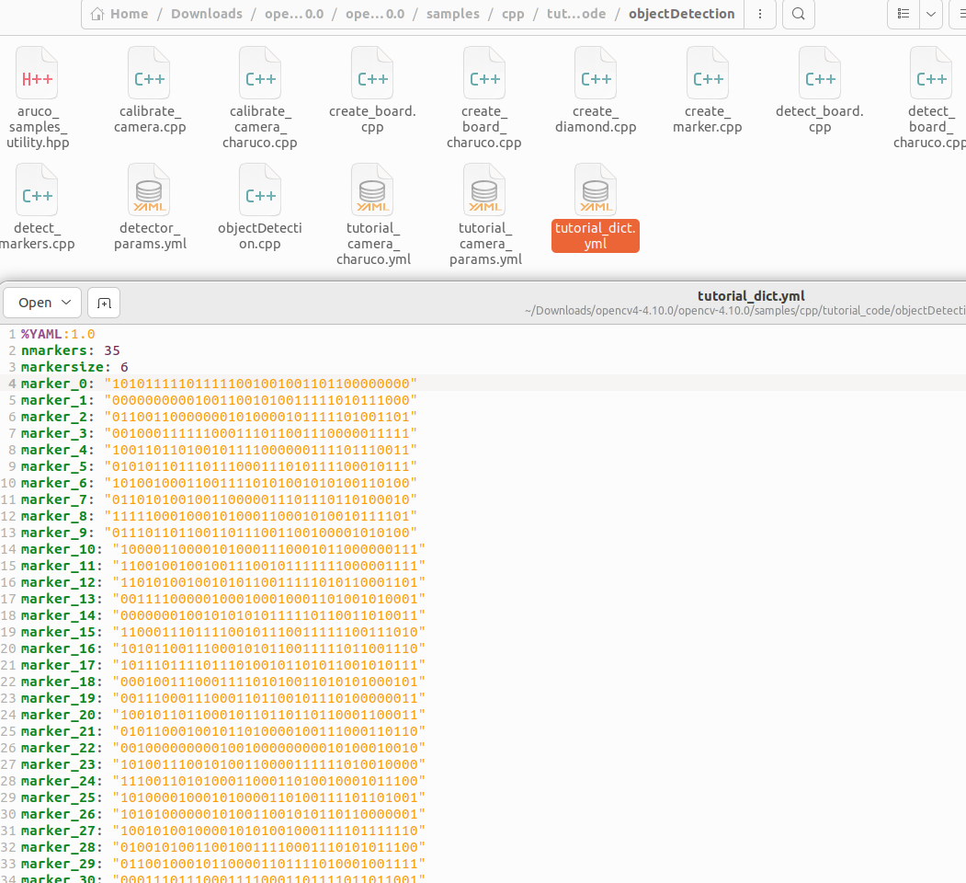Image resolution: width=966 pixels, height=883 pixels.
Task: Click the tutorial_dict.yml file name label
Action: point(596,235)
